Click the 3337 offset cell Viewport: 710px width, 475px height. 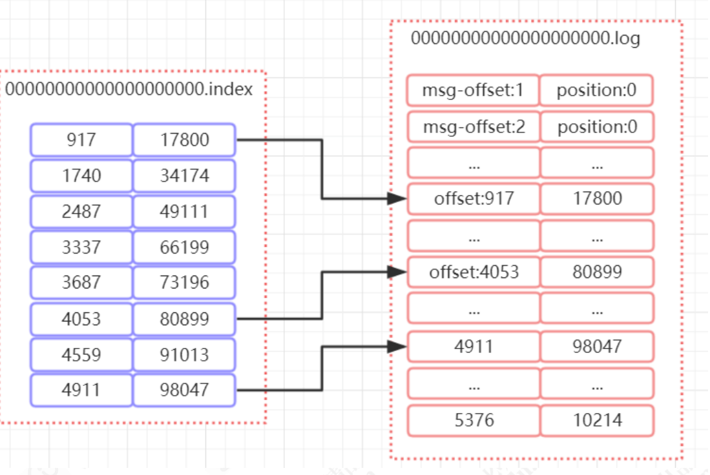click(81, 247)
